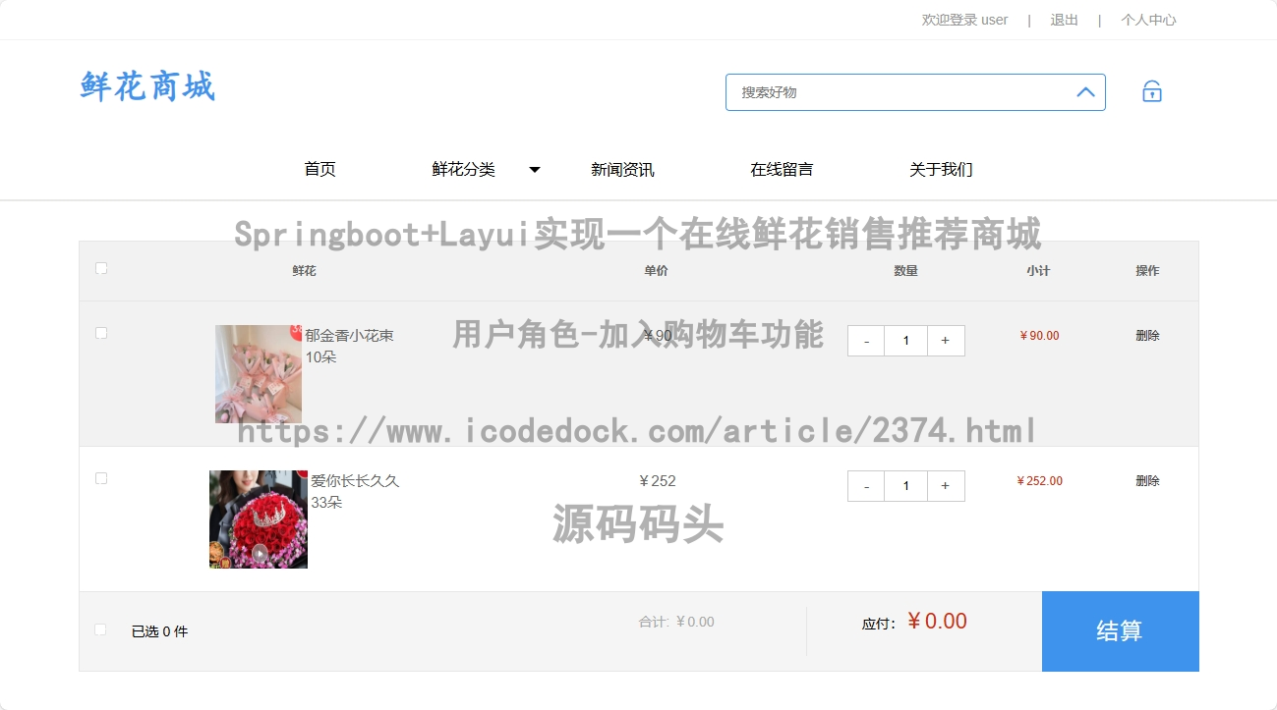Click the 鲜花商城 site logo

pos(147,86)
